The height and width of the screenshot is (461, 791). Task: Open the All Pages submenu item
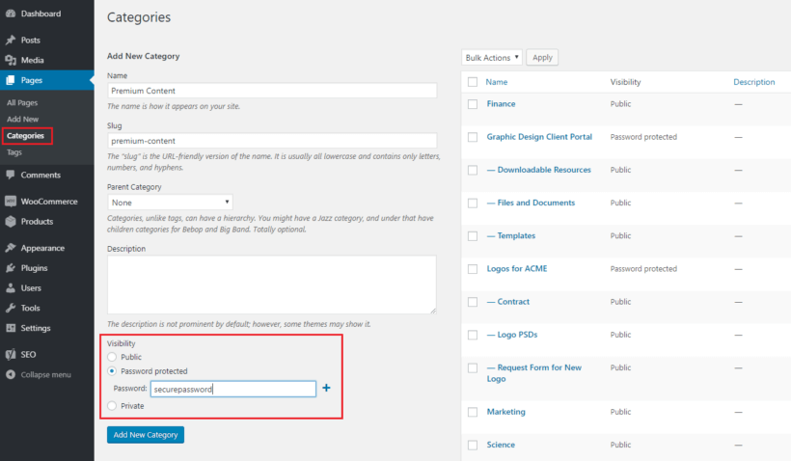(x=22, y=102)
